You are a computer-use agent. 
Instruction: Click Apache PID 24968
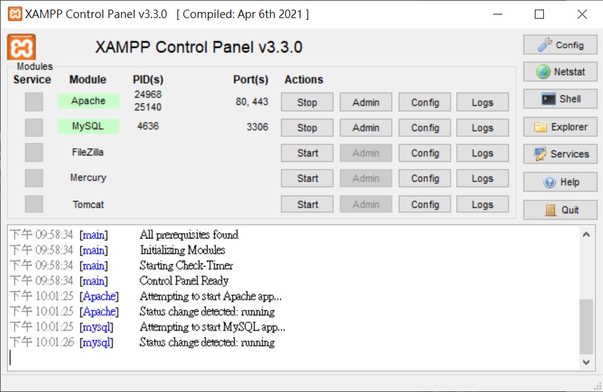148,94
